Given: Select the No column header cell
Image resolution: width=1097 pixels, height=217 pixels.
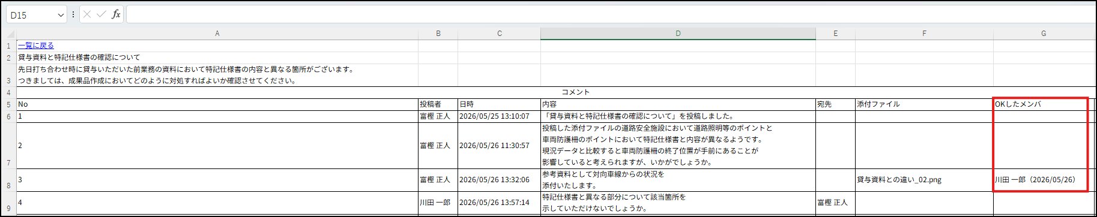Looking at the screenshot, I should [217, 104].
